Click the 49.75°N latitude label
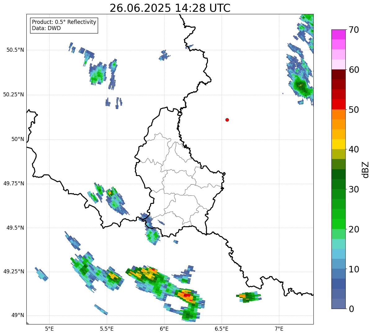This screenshot has width=373, height=335. (x=14, y=183)
